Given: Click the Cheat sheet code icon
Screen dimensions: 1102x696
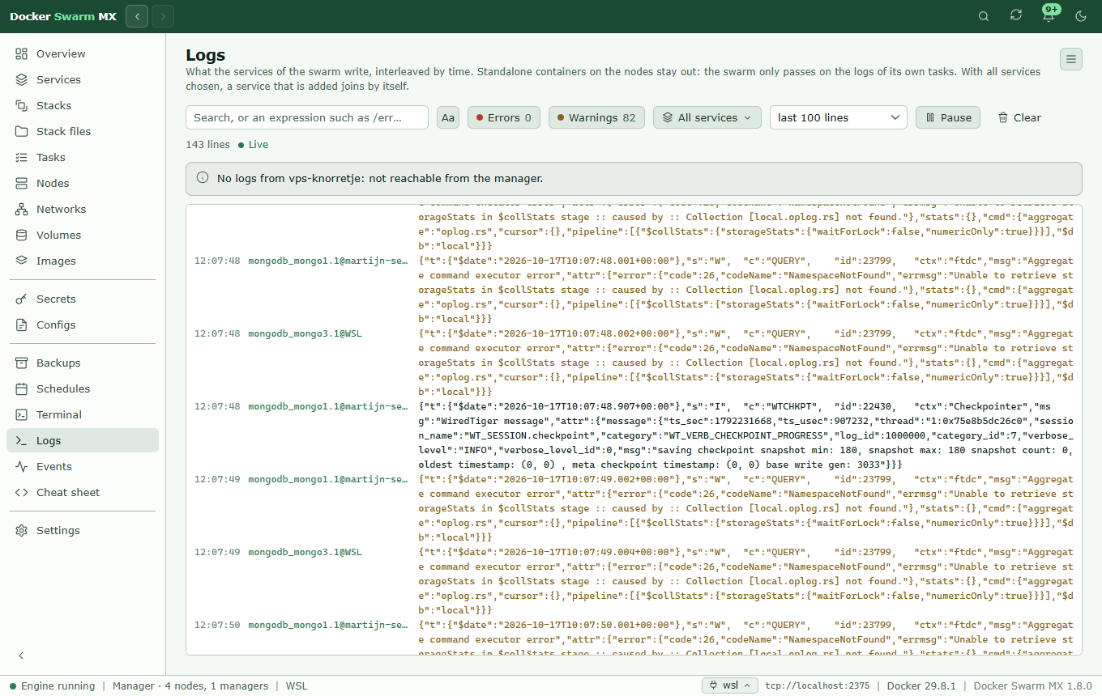Looking at the screenshot, I should 22,492.
